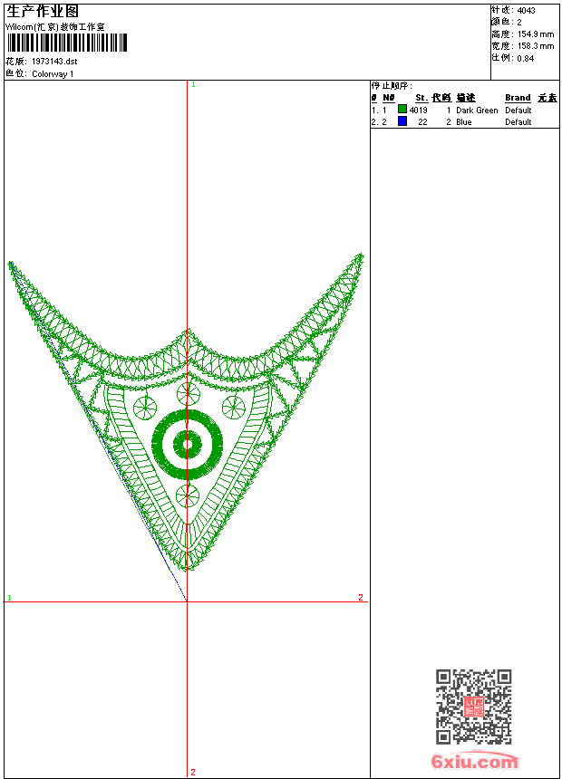Click the Blue thread color swatch

click(x=402, y=121)
